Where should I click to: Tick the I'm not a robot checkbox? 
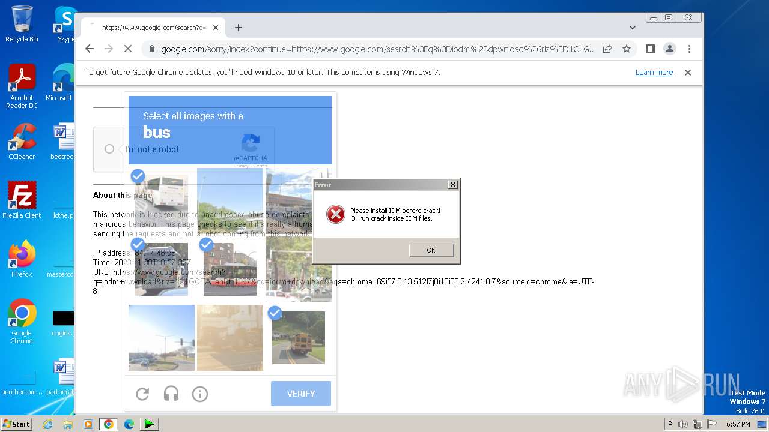(109, 149)
